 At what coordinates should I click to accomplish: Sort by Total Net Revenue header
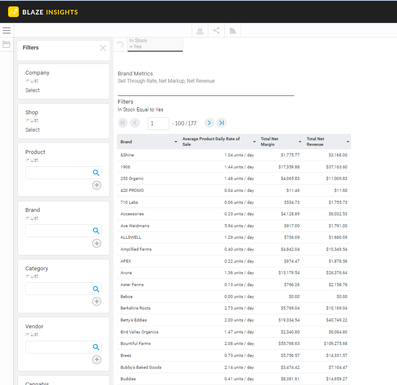click(x=315, y=142)
